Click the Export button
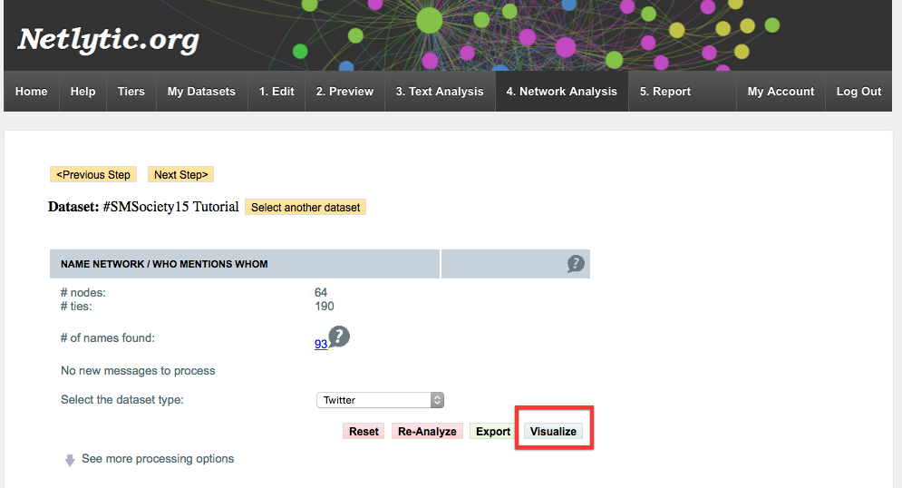 493,431
